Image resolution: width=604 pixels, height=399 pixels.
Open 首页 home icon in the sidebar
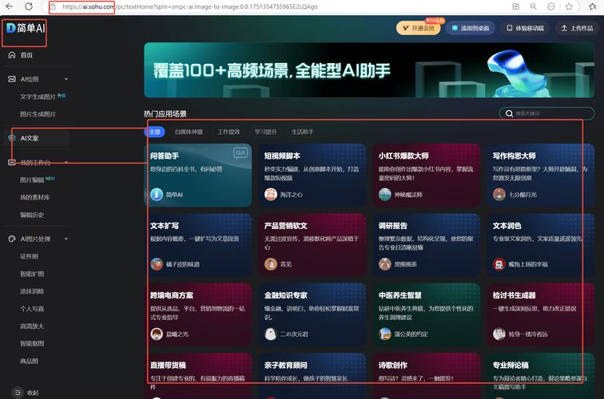pyautogui.click(x=12, y=55)
